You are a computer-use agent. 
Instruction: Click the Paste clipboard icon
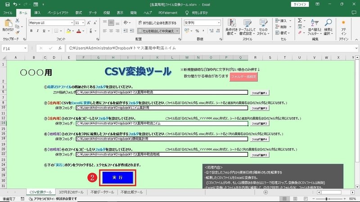point(8,23)
